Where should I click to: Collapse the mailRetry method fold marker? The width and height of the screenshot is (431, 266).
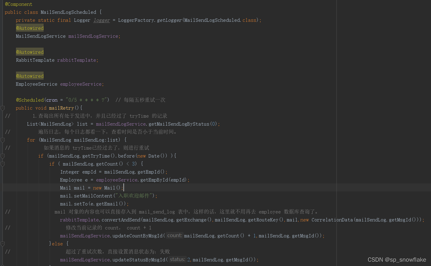click(2, 108)
